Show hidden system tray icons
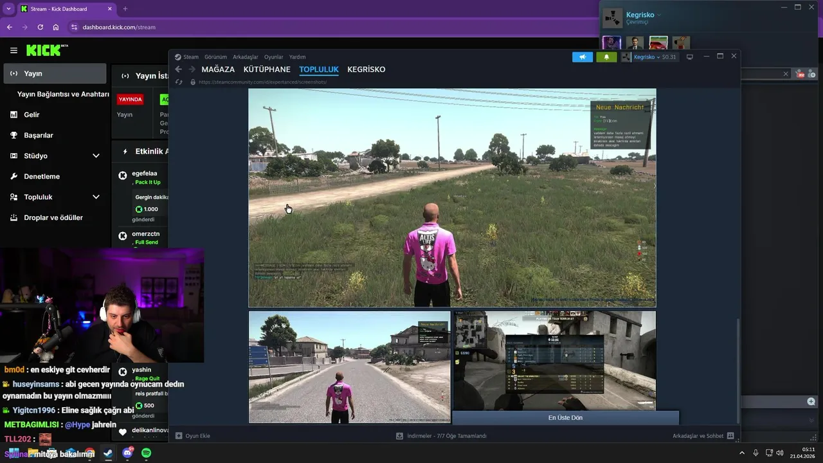This screenshot has height=463, width=823. (x=742, y=453)
